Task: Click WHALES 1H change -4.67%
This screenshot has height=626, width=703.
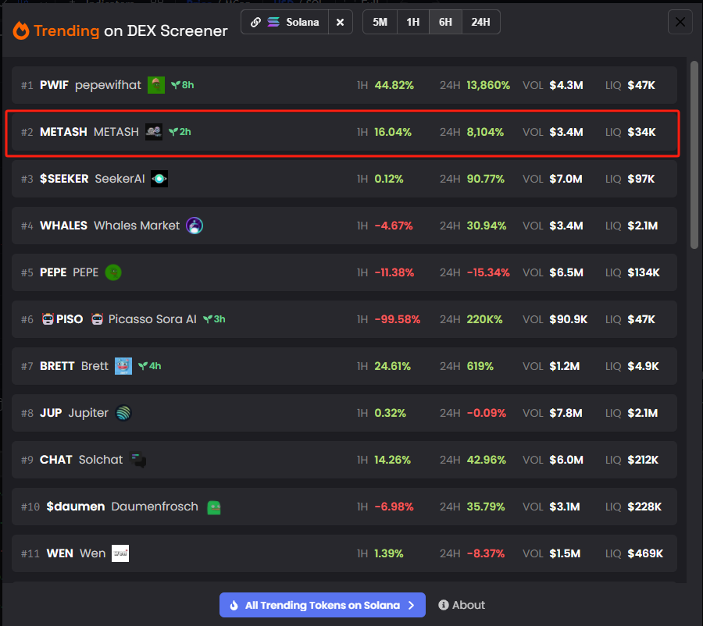Action: 394,226
